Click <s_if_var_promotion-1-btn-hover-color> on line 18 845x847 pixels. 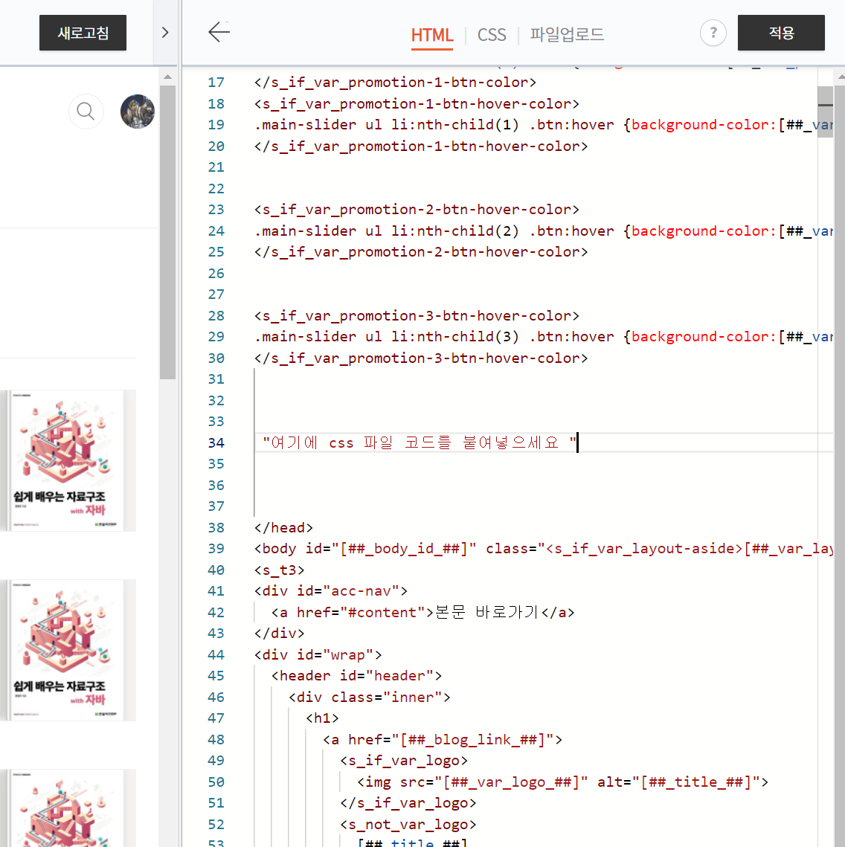417,103
